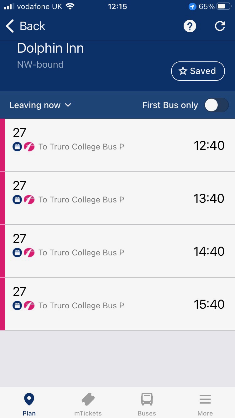This screenshot has height=418, width=235.
Task: Select the 13:40 departure time
Action: tap(209, 198)
